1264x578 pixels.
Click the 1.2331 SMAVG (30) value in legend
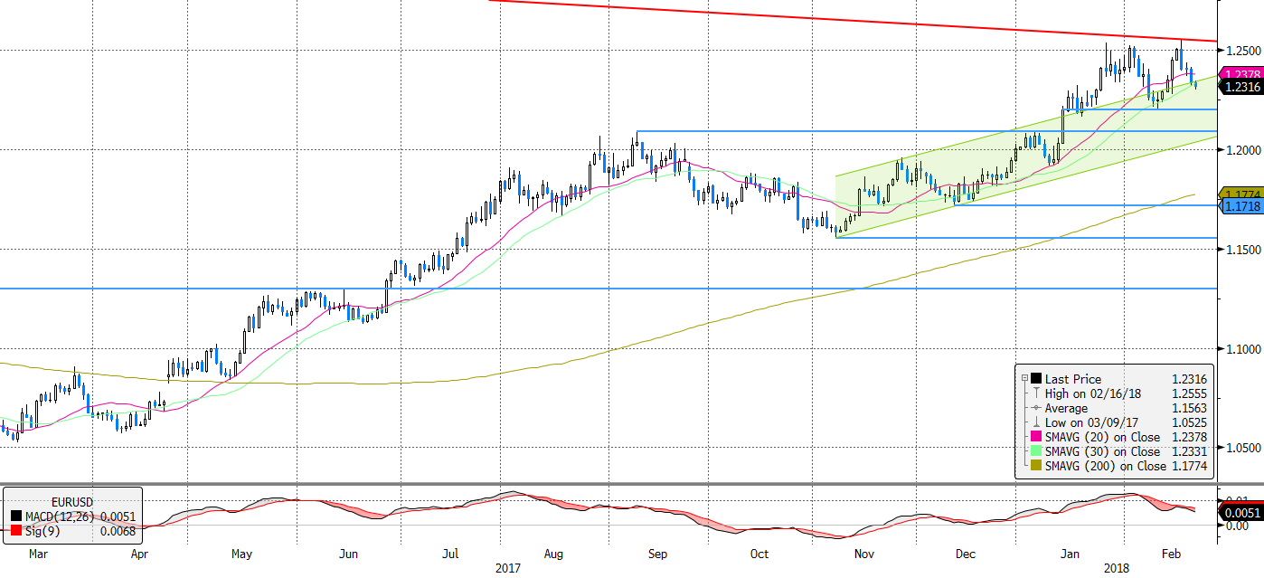pos(1190,451)
